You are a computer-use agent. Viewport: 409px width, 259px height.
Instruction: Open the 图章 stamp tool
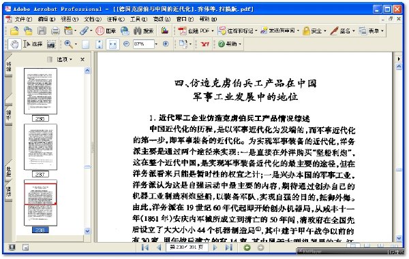point(106,31)
